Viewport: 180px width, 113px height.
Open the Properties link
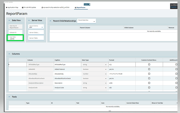click(173, 7)
